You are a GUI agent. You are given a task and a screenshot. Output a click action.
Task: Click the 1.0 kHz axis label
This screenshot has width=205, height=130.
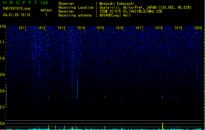(x=3, y=58)
